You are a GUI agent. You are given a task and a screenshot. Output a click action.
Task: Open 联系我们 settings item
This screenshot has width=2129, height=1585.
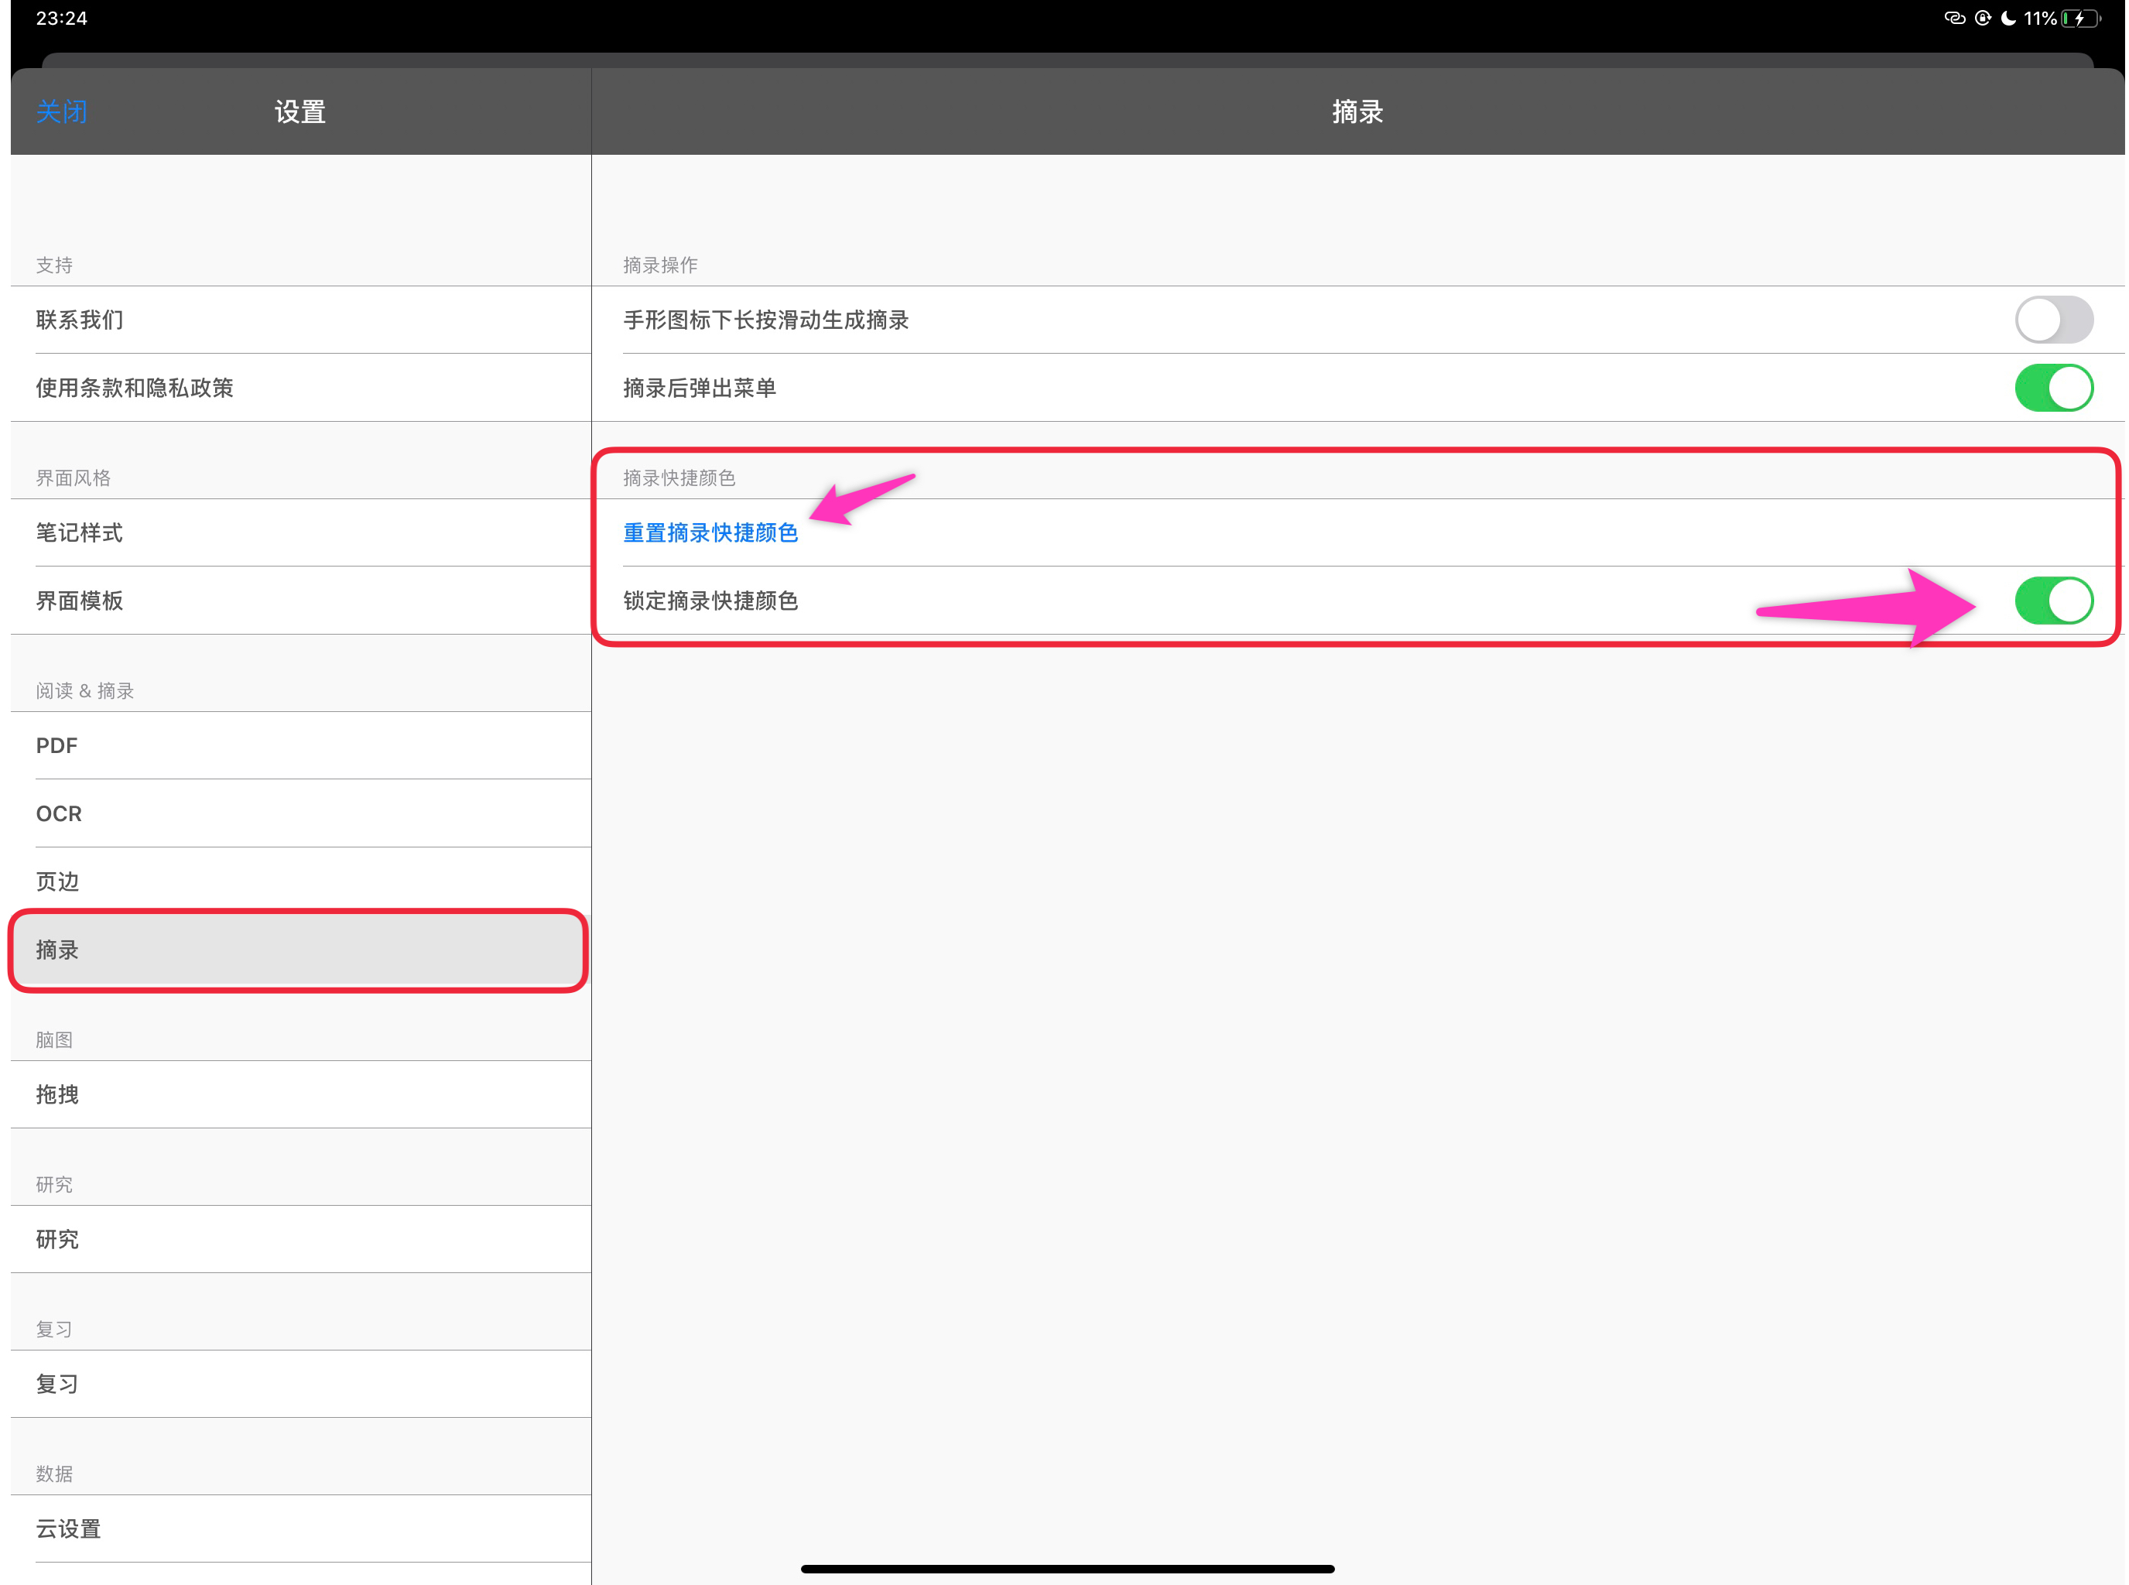coord(300,320)
